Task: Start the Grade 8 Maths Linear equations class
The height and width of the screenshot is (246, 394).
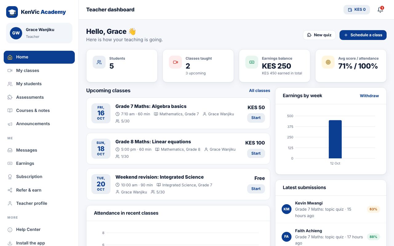Action: click(256, 153)
